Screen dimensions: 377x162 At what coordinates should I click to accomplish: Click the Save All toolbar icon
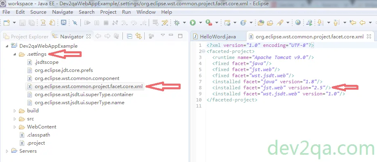pyautogui.click(x=32, y=23)
